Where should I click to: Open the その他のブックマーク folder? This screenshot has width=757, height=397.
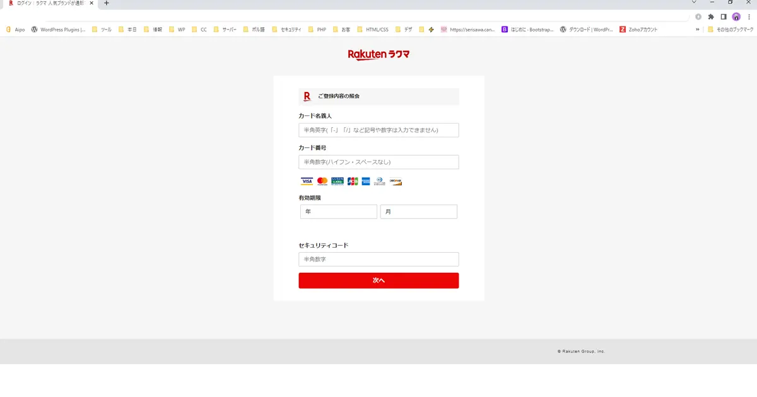pyautogui.click(x=731, y=30)
